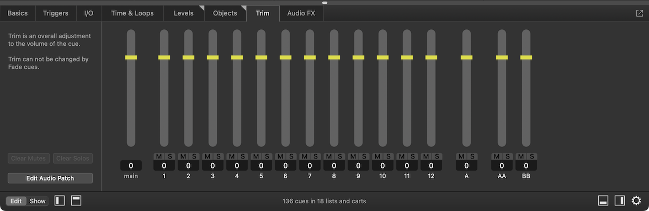Solo channel 11
Image resolution: width=649 pixels, height=211 pixels.
(413, 156)
